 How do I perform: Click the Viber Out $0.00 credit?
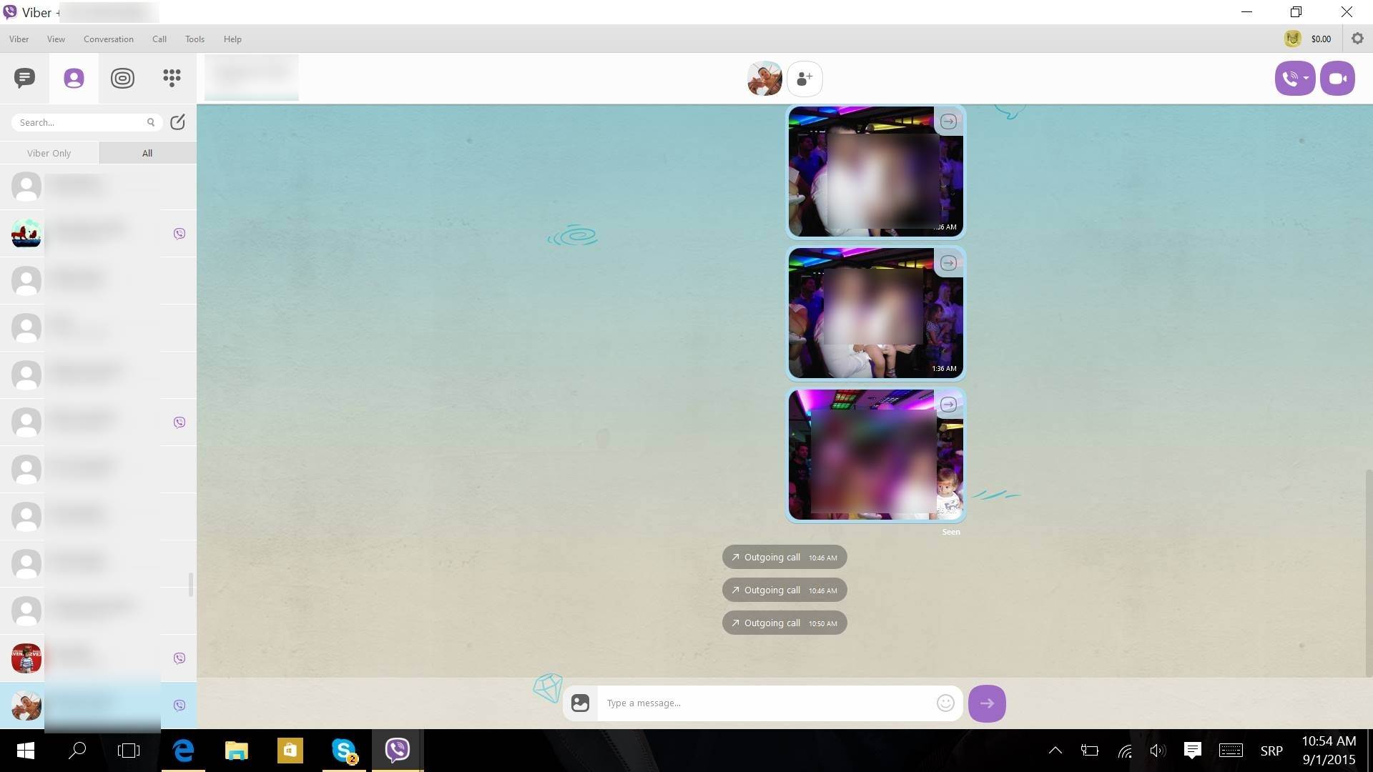(1320, 39)
